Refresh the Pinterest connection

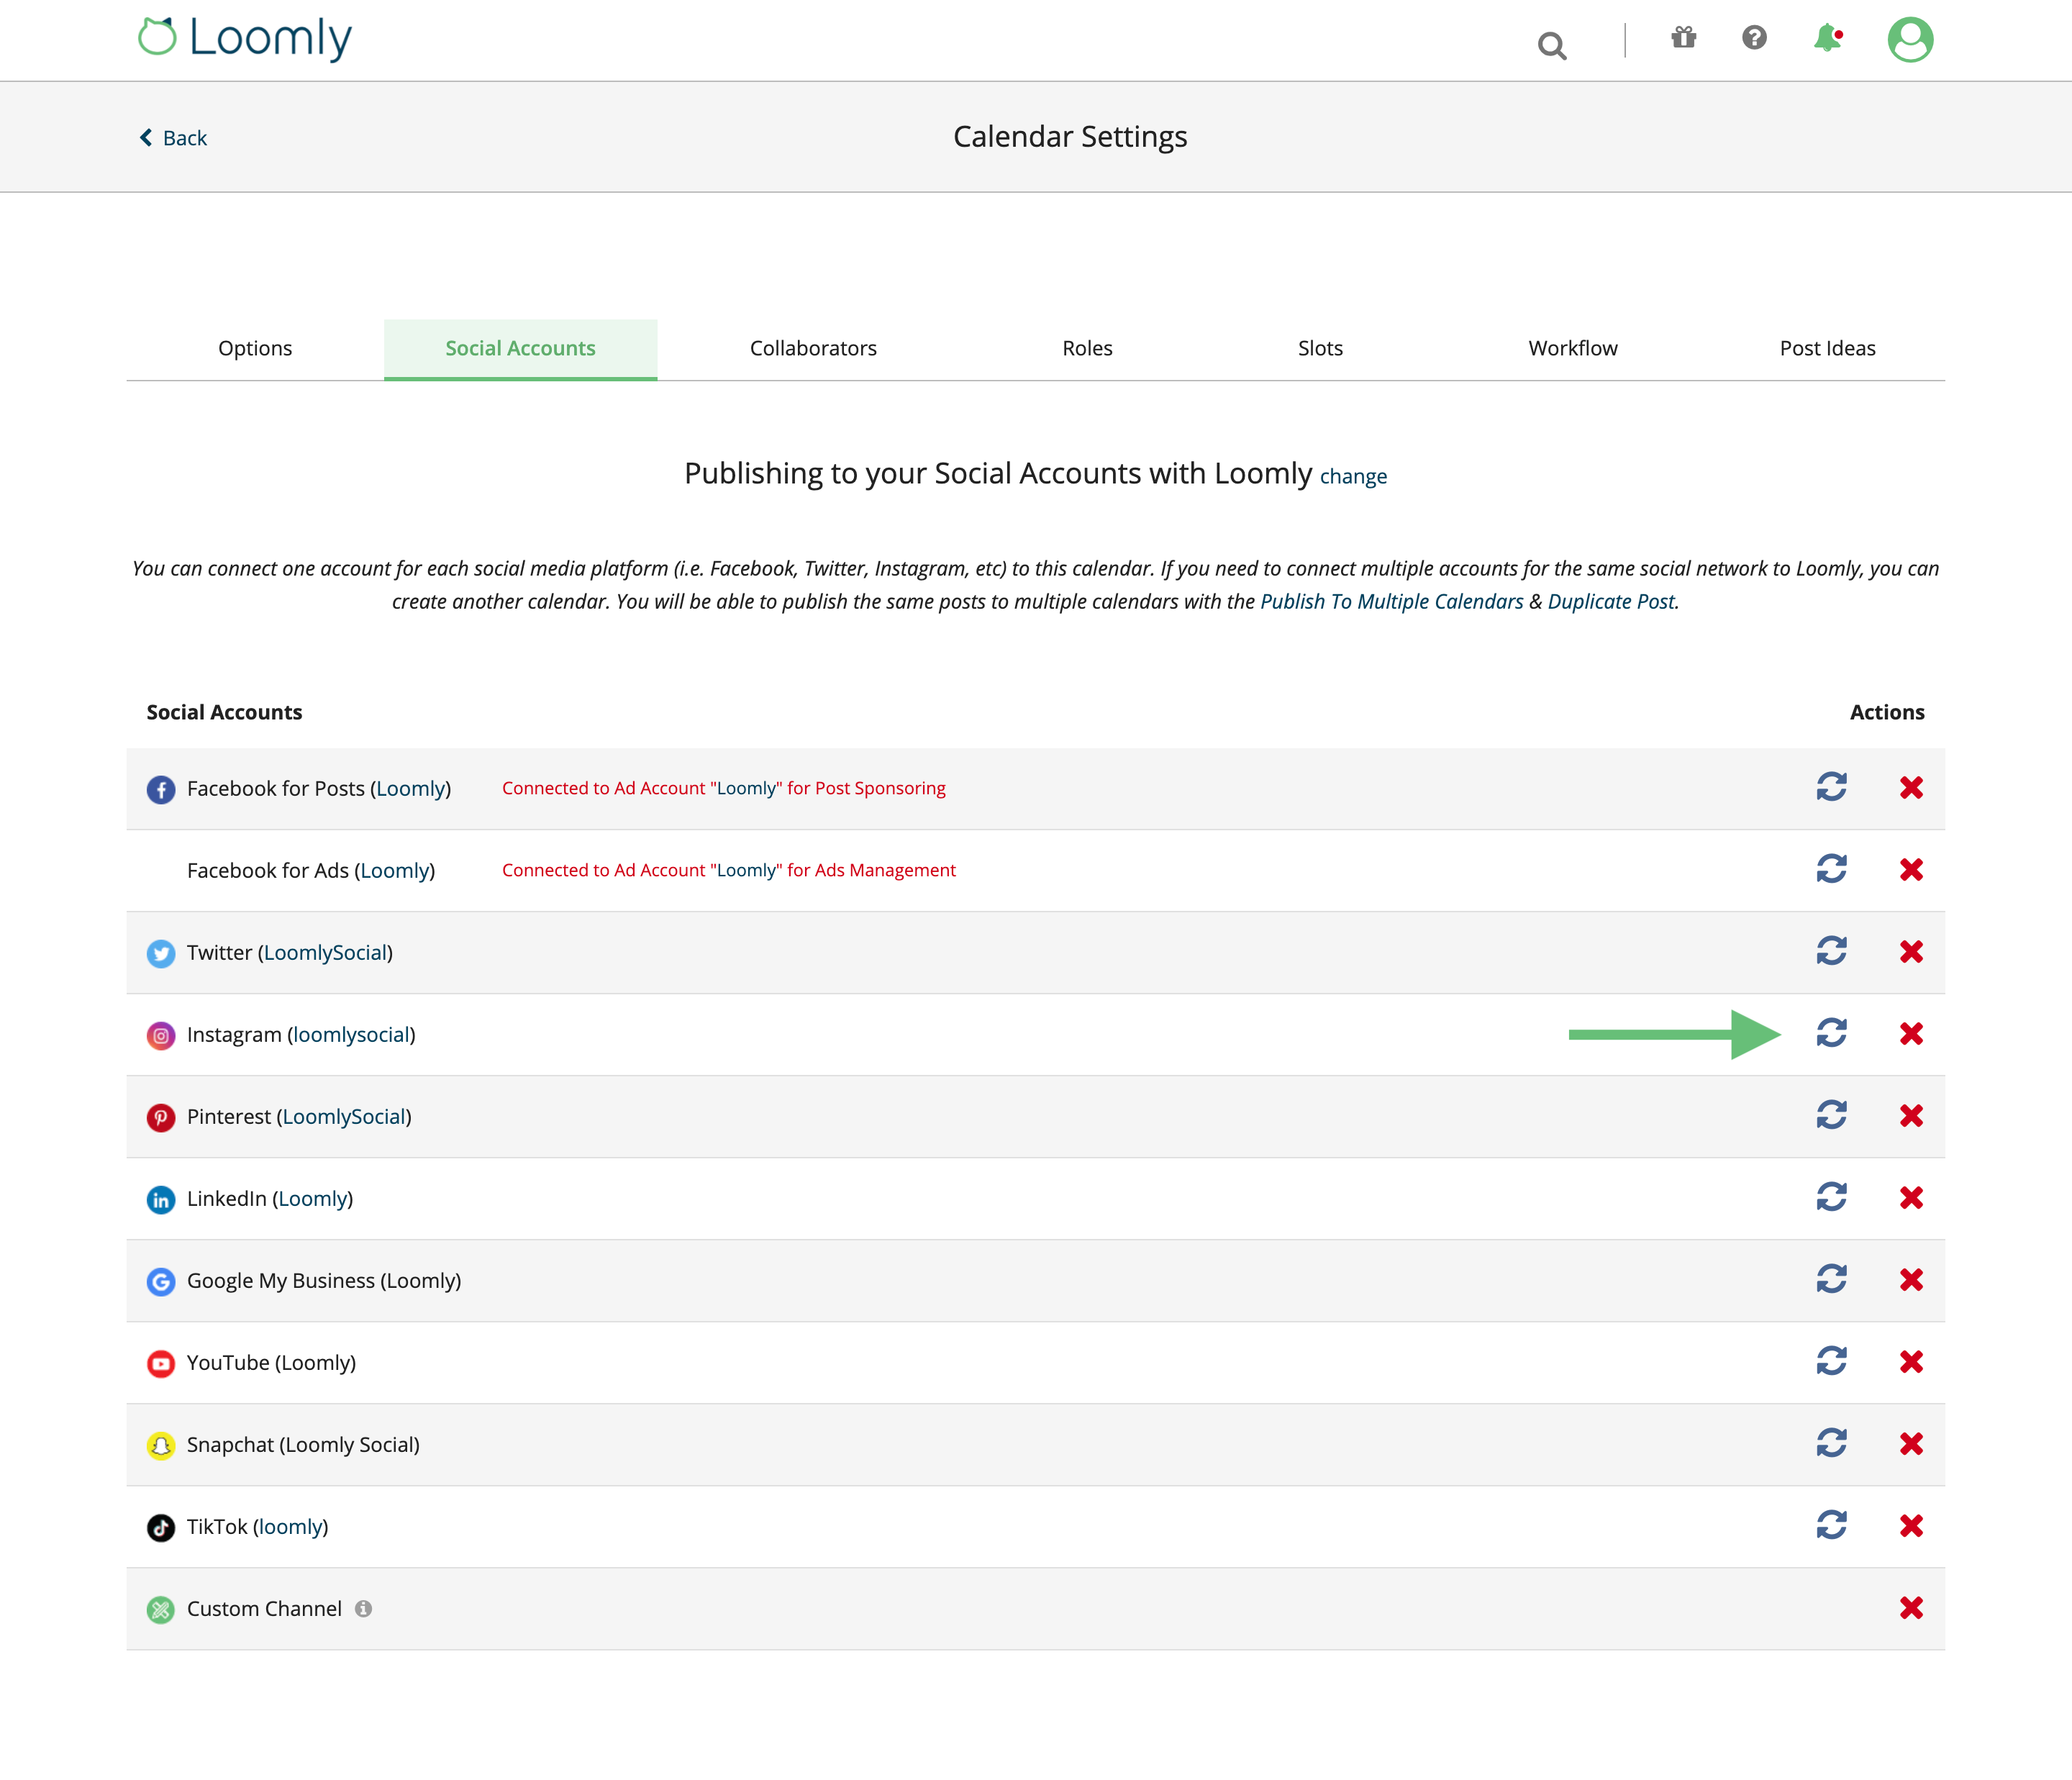coord(1833,1116)
